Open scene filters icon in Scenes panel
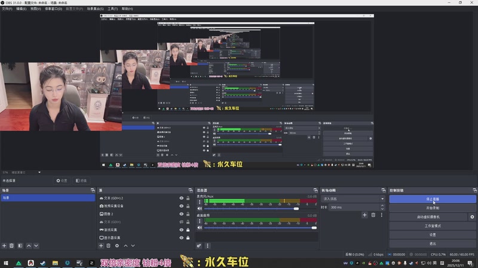The height and width of the screenshot is (268, 478). (20, 245)
